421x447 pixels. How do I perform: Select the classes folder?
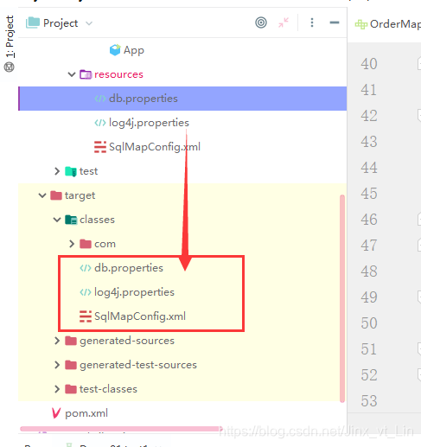pyautogui.click(x=97, y=220)
